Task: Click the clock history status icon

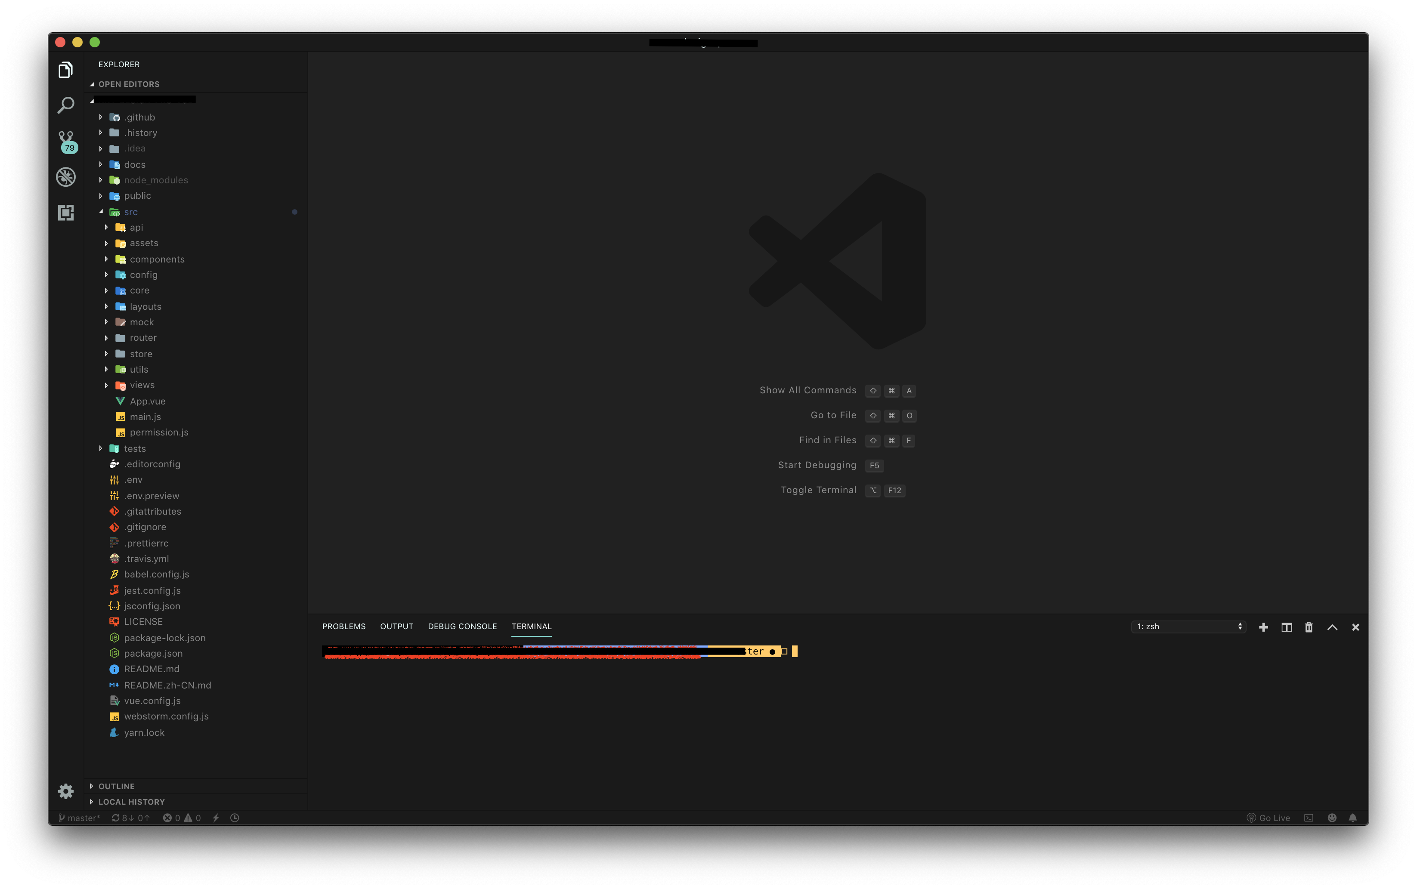Action: [x=235, y=818]
